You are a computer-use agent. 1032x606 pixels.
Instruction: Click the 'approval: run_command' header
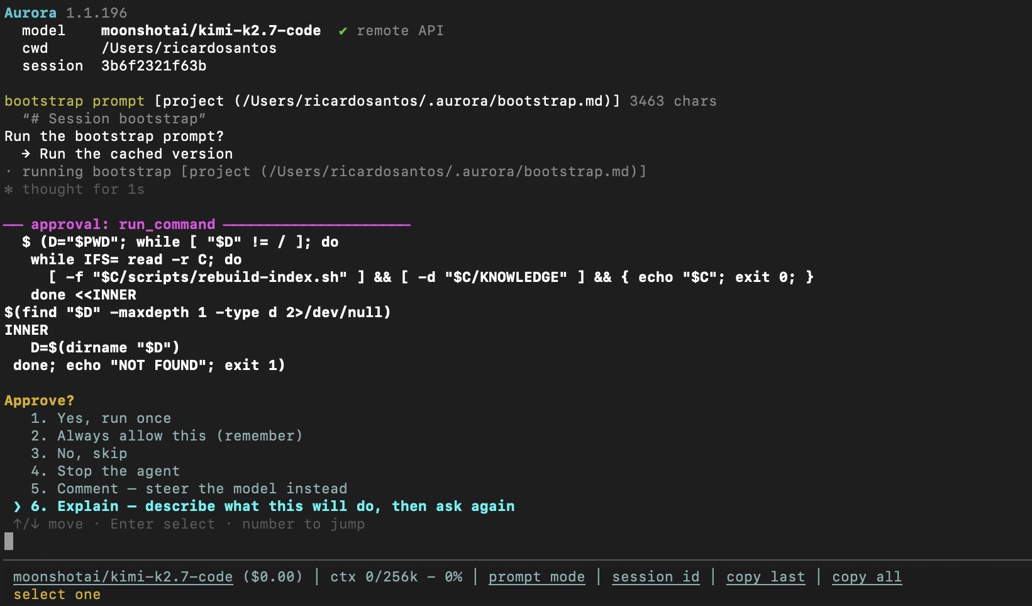click(x=123, y=225)
